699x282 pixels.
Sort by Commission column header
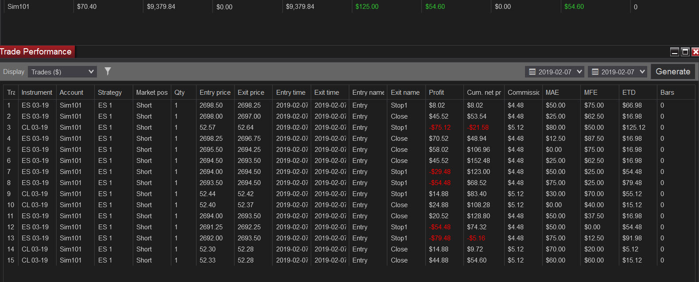coord(524,93)
